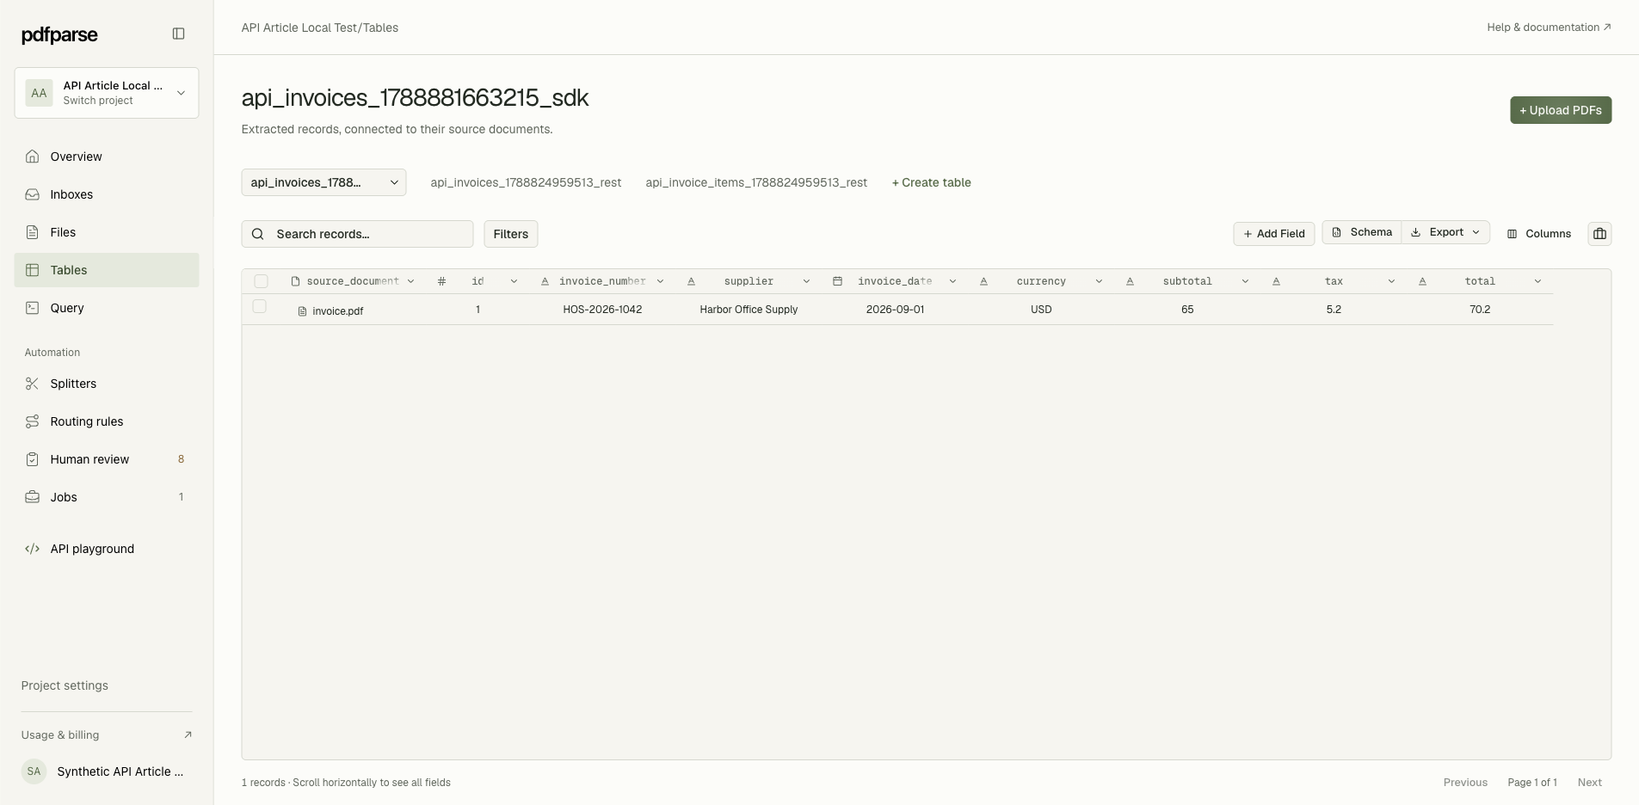Switch to api_invoices_1788824959513_rest table tab
This screenshot has height=805, width=1639.
tap(526, 182)
